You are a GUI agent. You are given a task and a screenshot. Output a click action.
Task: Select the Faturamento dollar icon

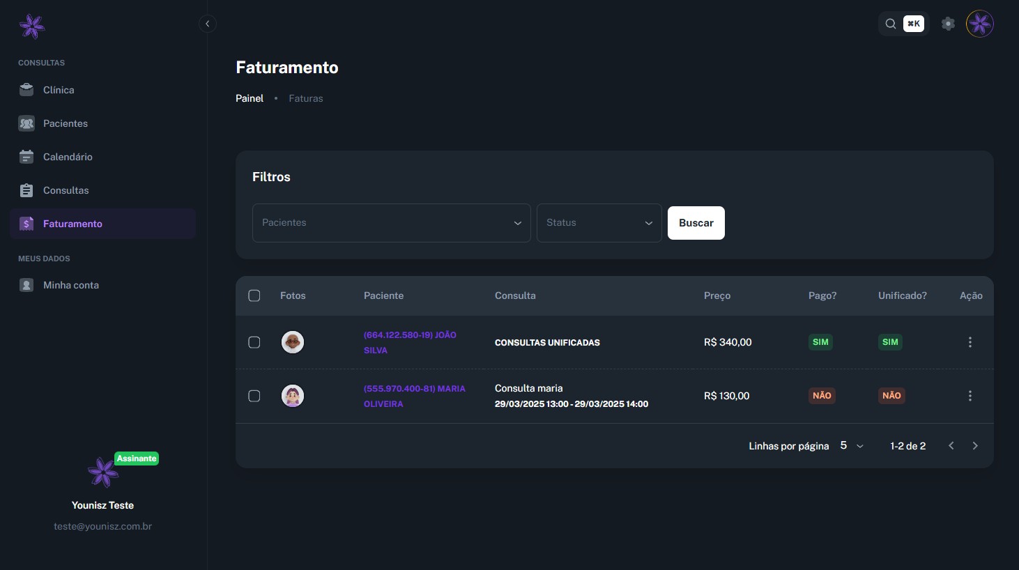[26, 223]
